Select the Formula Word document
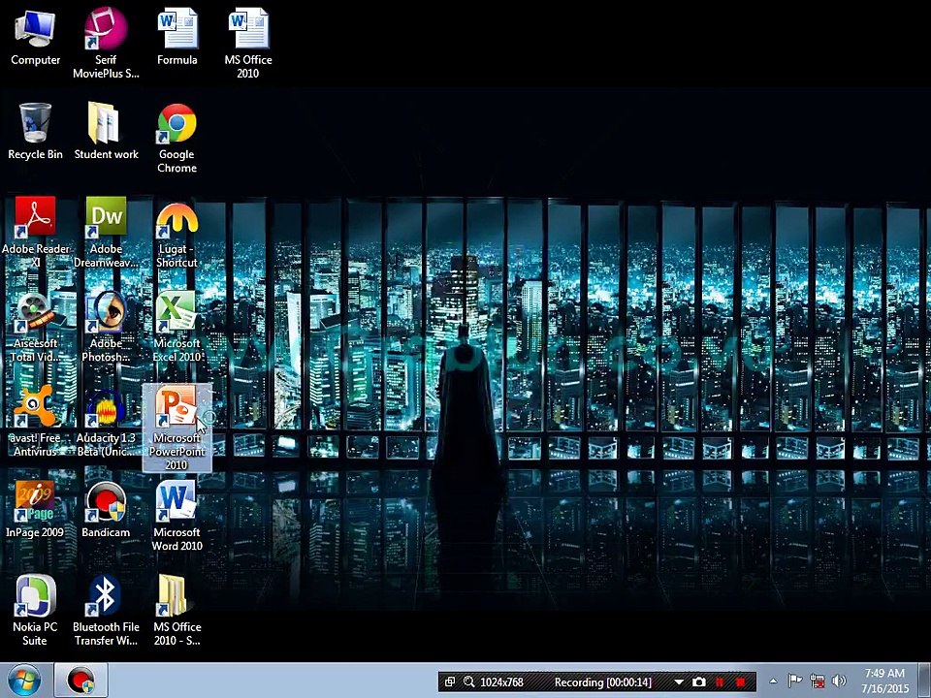This screenshot has width=931, height=698. click(177, 37)
